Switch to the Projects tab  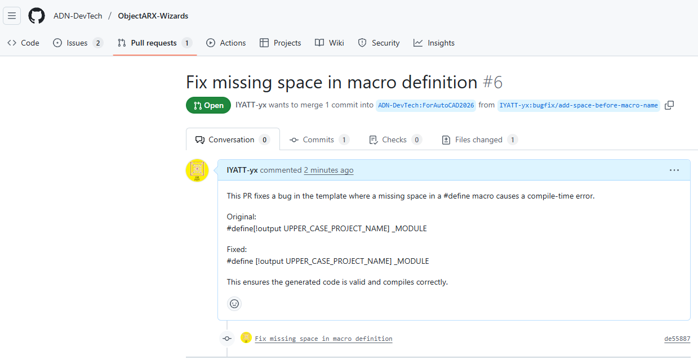click(x=280, y=43)
